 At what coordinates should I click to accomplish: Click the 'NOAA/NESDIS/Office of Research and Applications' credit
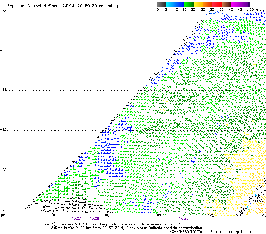[212, 232]
